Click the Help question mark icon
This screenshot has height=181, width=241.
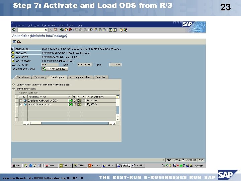coord(121,30)
